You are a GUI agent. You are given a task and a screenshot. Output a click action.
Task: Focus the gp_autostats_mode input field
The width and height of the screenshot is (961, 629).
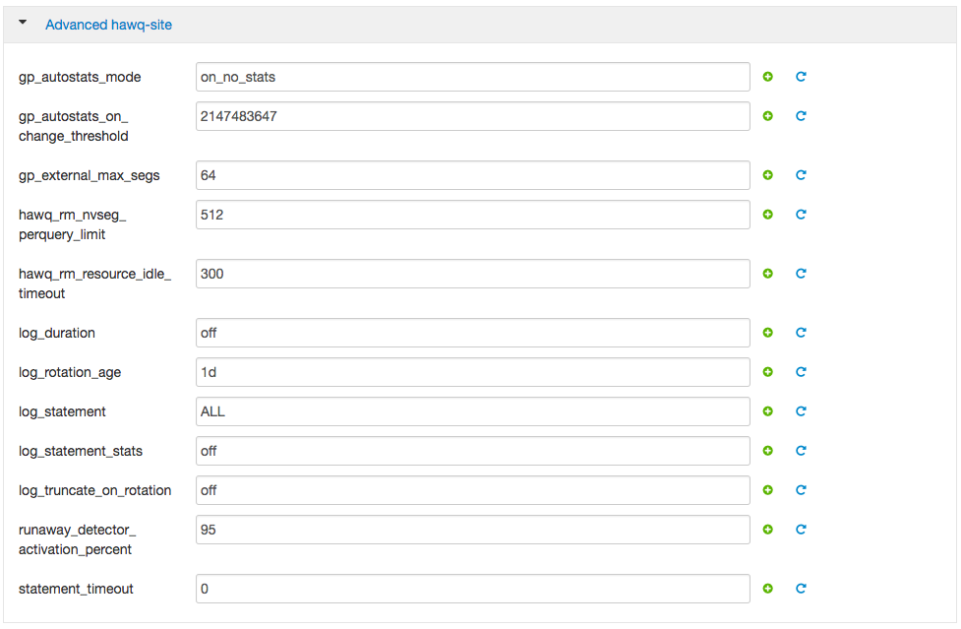click(472, 77)
